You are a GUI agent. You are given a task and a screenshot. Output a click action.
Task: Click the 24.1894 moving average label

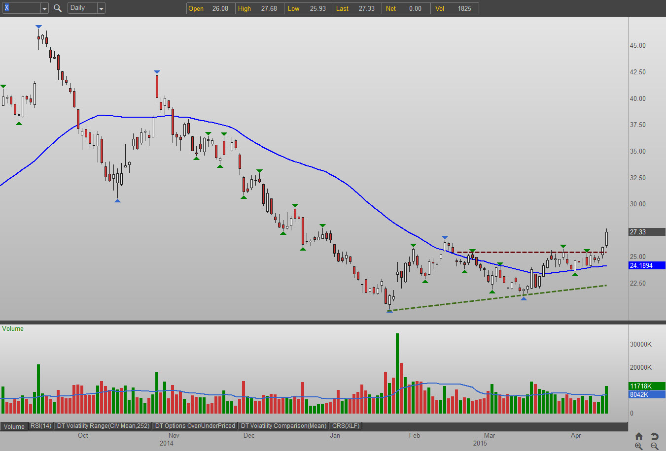coord(647,265)
